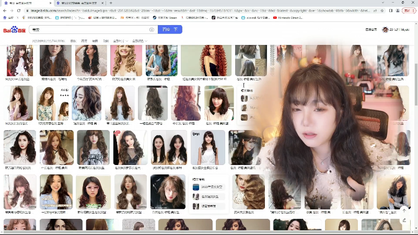
Task: Select the 动图 GIF filter
Action: 106,41
